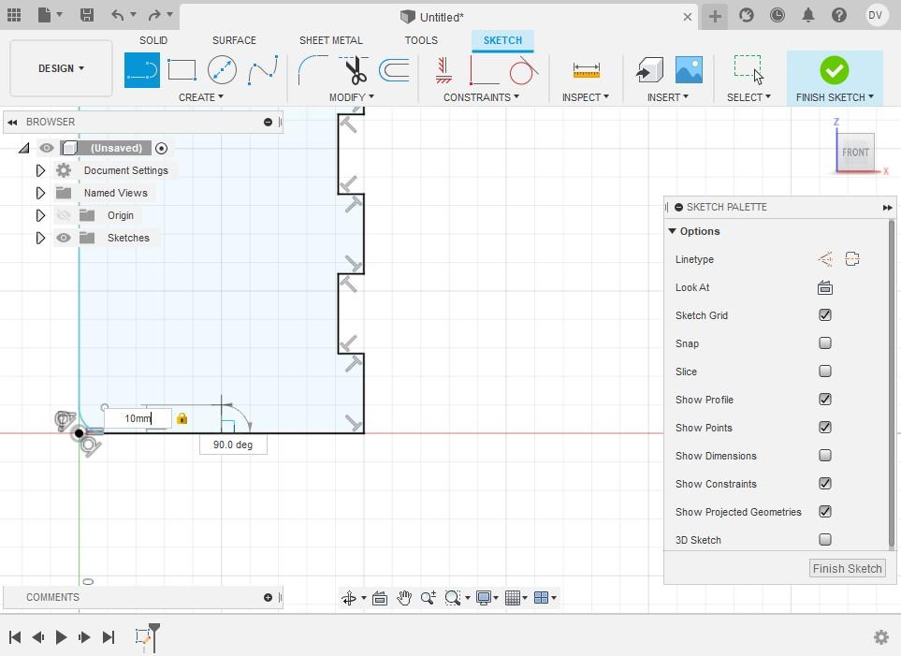Apply the Tangent constraint icon
This screenshot has width=901, height=656.
[x=523, y=70]
